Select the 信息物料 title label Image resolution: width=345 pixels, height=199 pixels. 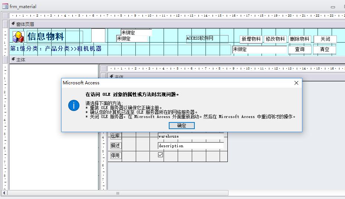click(55, 37)
